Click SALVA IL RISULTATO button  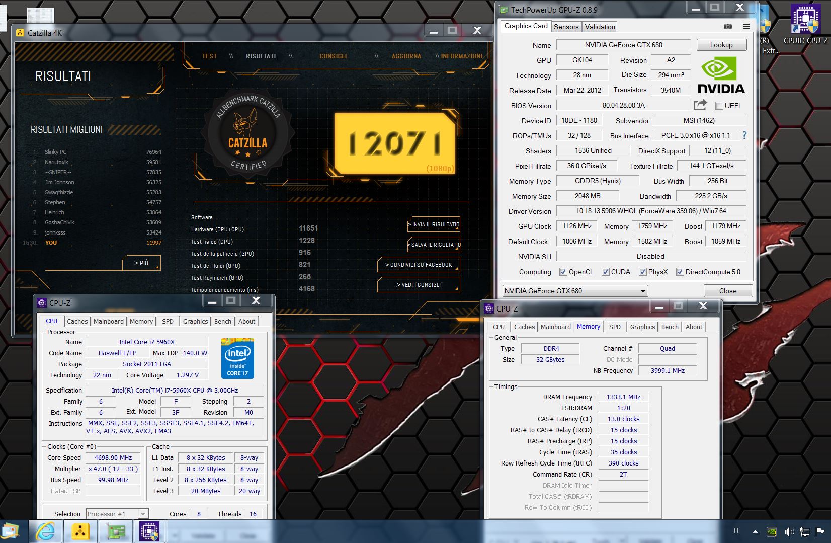tap(434, 245)
